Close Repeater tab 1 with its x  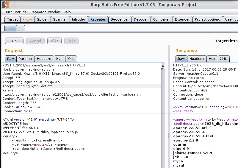(12, 28)
